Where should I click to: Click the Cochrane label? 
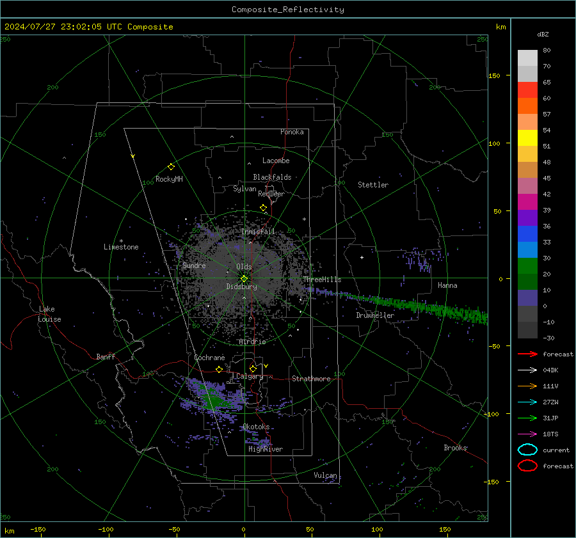point(209,358)
